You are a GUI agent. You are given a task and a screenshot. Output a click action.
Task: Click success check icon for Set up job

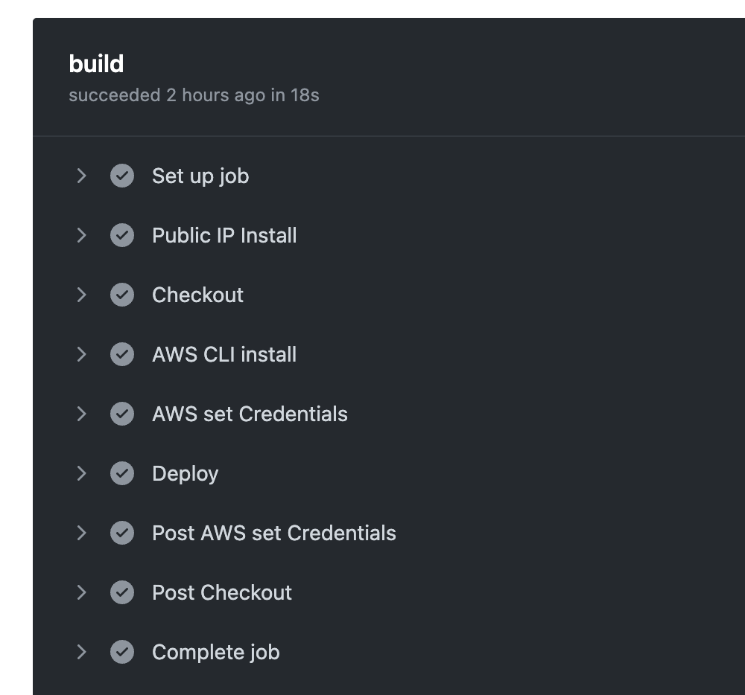click(x=122, y=176)
